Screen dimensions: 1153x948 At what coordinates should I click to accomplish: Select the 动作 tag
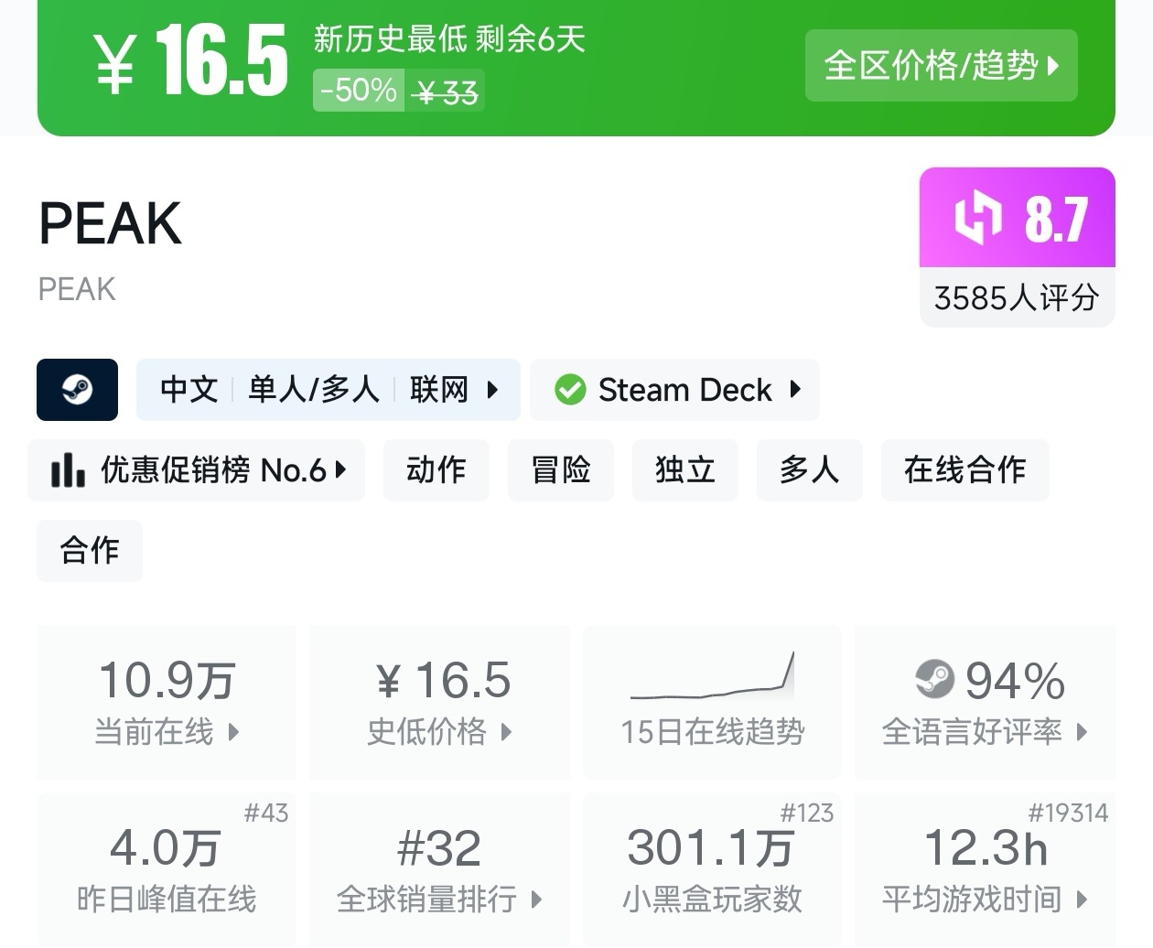[x=436, y=470]
